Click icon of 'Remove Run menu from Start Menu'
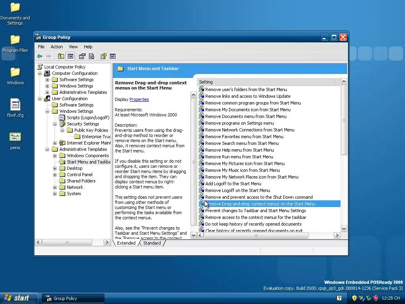405x304 pixels. pyautogui.click(x=201, y=157)
